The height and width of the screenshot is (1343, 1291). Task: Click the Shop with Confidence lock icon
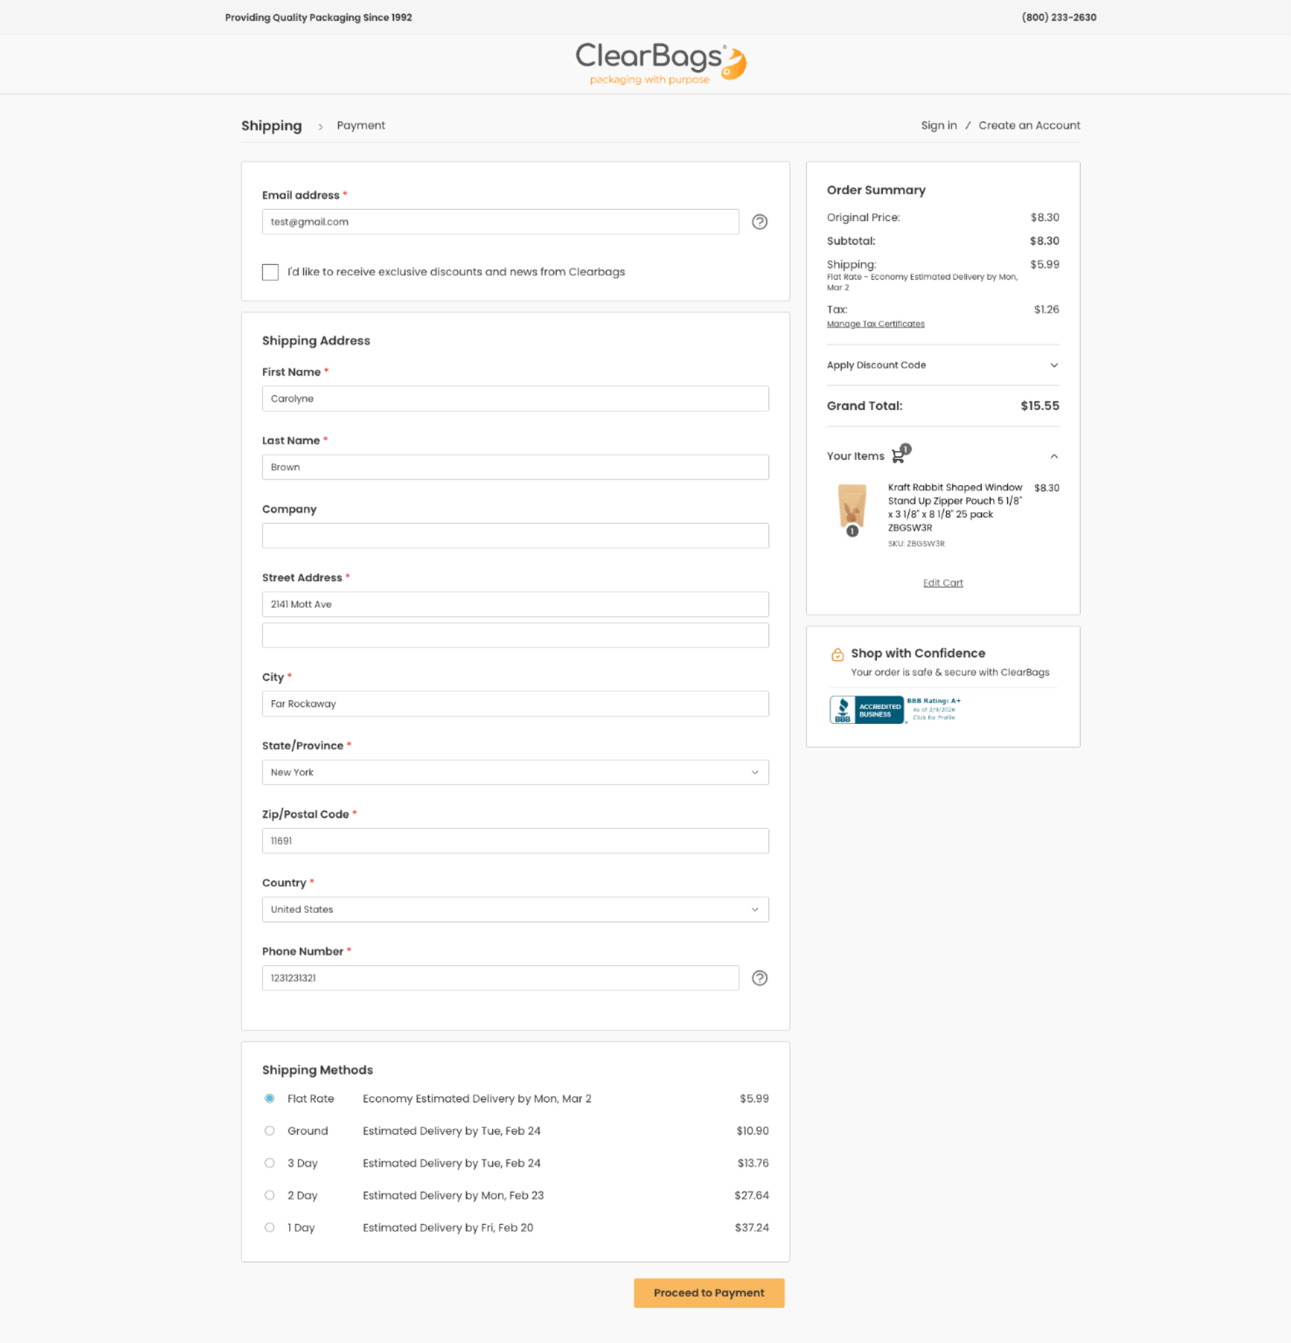point(837,655)
